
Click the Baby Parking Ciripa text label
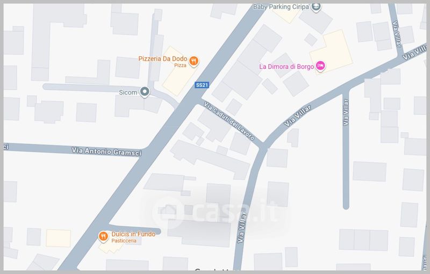[x=281, y=7]
